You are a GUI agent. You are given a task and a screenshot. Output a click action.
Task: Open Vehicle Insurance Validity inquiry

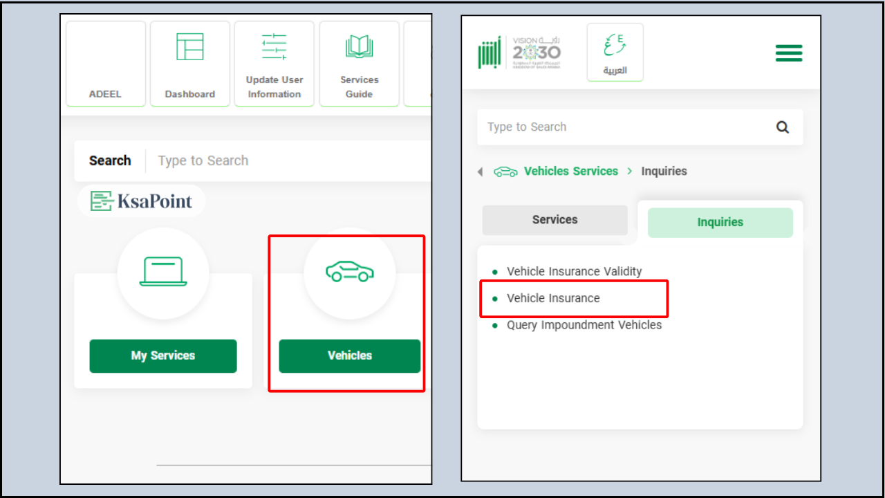(575, 272)
